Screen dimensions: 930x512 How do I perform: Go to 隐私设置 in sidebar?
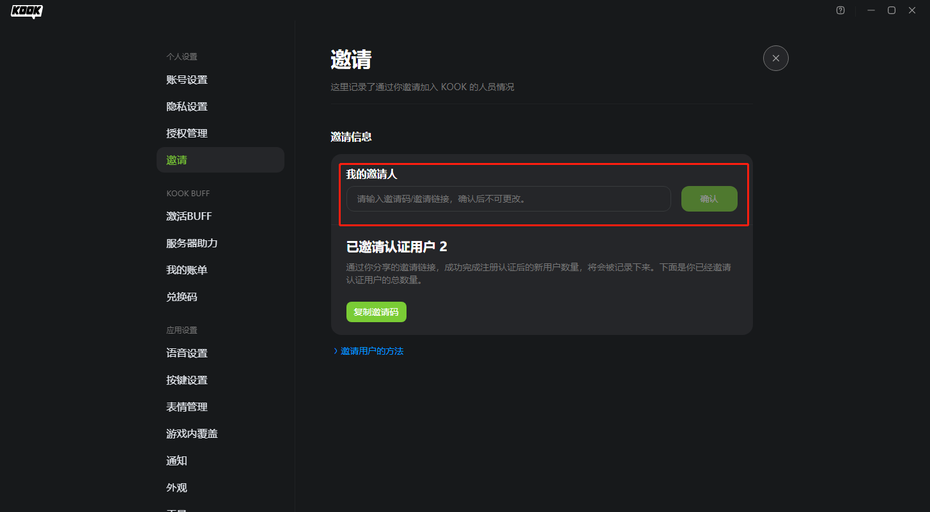point(221,107)
